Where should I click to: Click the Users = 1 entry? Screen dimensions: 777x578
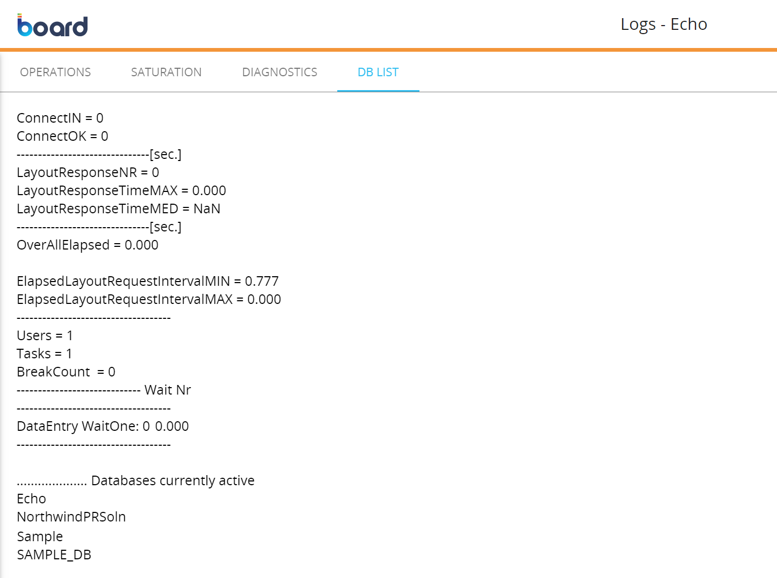(x=45, y=335)
